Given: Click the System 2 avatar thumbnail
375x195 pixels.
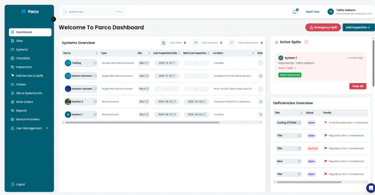Looking at the screenshot, I should [68, 102].
